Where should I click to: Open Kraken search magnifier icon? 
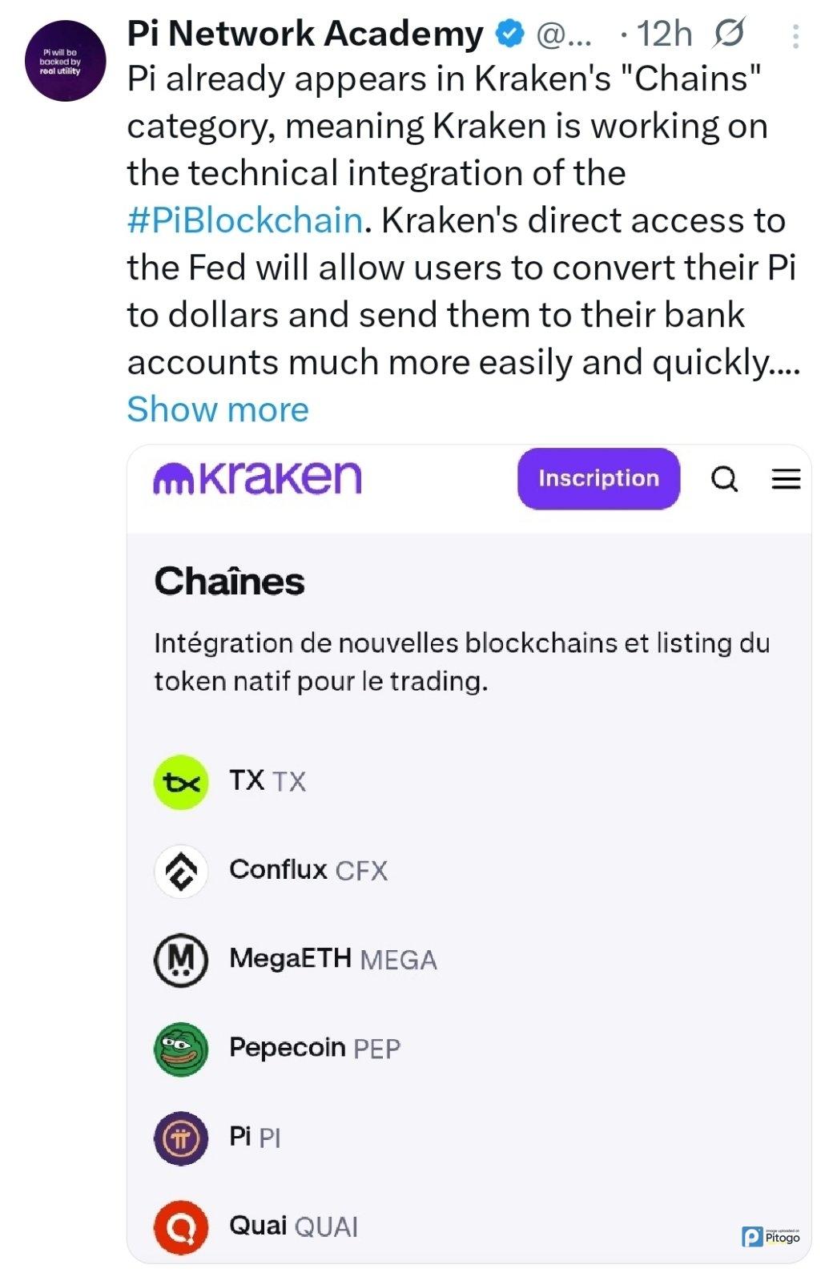[725, 479]
